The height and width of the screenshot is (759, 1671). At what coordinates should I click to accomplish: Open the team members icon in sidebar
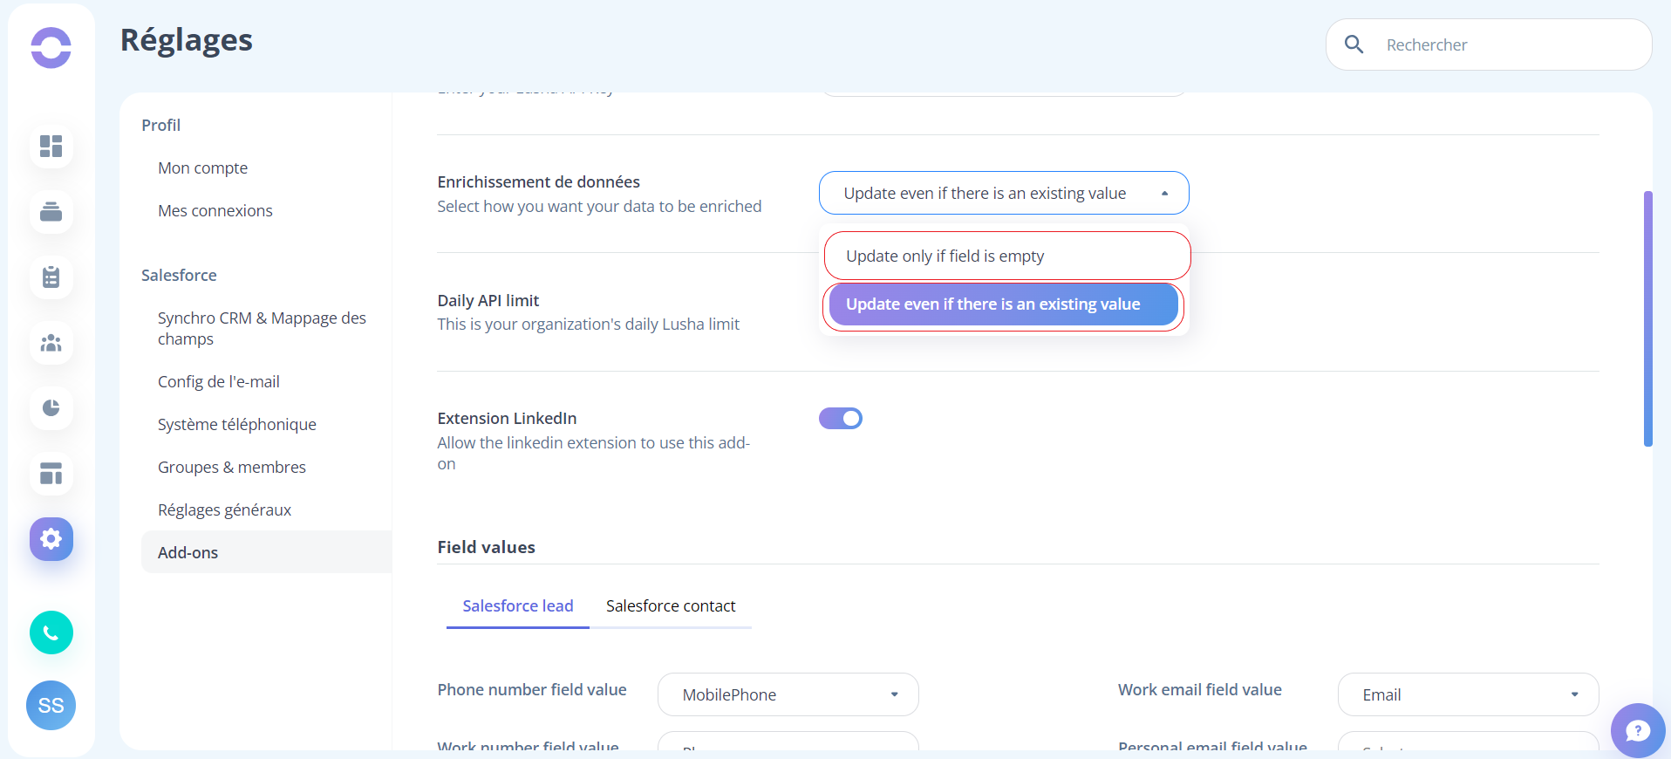pos(51,343)
